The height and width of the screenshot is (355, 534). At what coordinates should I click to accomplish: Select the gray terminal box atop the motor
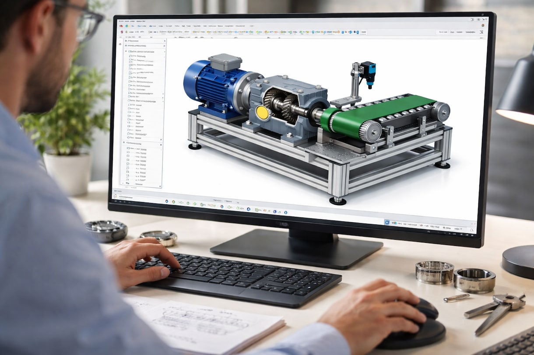pyautogui.click(x=225, y=62)
